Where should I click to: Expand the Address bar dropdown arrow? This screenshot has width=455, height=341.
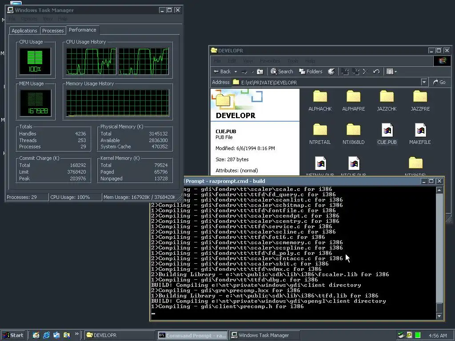(424, 82)
